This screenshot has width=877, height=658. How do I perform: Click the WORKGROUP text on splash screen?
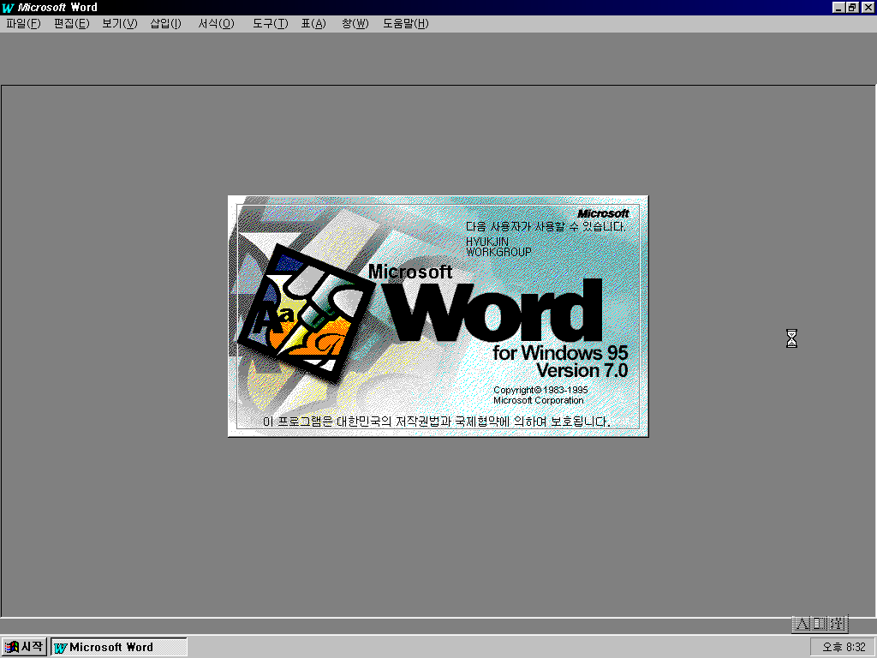pyautogui.click(x=498, y=252)
